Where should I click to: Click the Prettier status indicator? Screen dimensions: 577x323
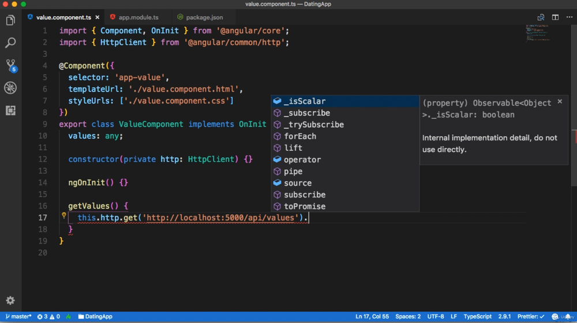531,317
